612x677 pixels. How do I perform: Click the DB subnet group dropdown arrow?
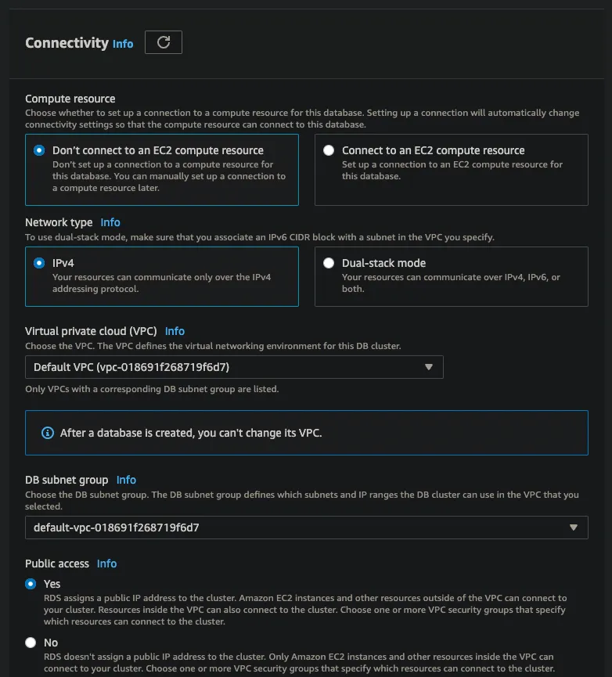click(x=574, y=528)
